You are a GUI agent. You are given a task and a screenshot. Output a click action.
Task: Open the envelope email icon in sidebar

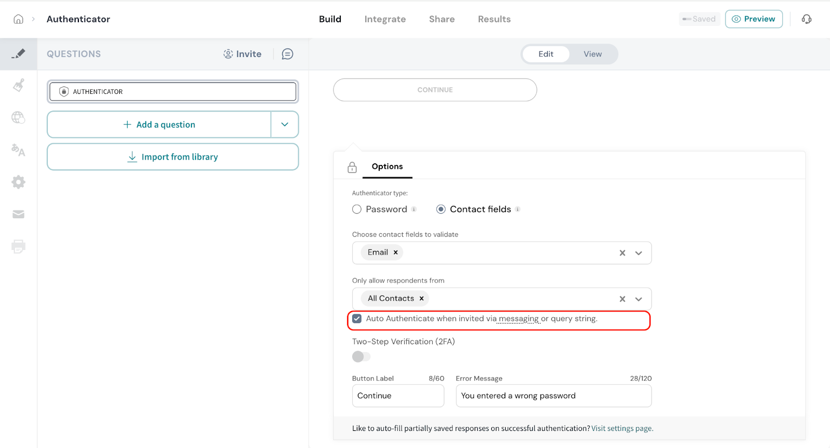click(x=19, y=214)
